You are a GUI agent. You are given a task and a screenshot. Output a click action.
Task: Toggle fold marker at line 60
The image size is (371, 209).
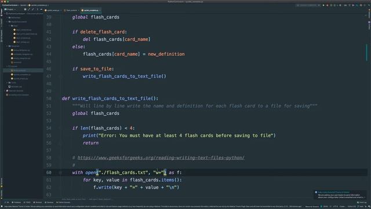coord(60,172)
